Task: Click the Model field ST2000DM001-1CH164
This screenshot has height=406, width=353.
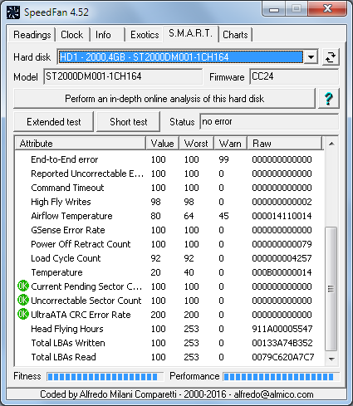Action: [x=123, y=76]
